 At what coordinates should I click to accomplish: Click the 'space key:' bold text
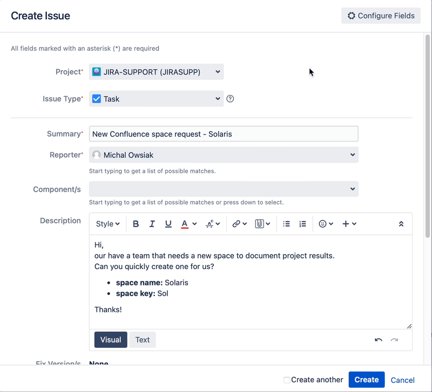tap(136, 294)
